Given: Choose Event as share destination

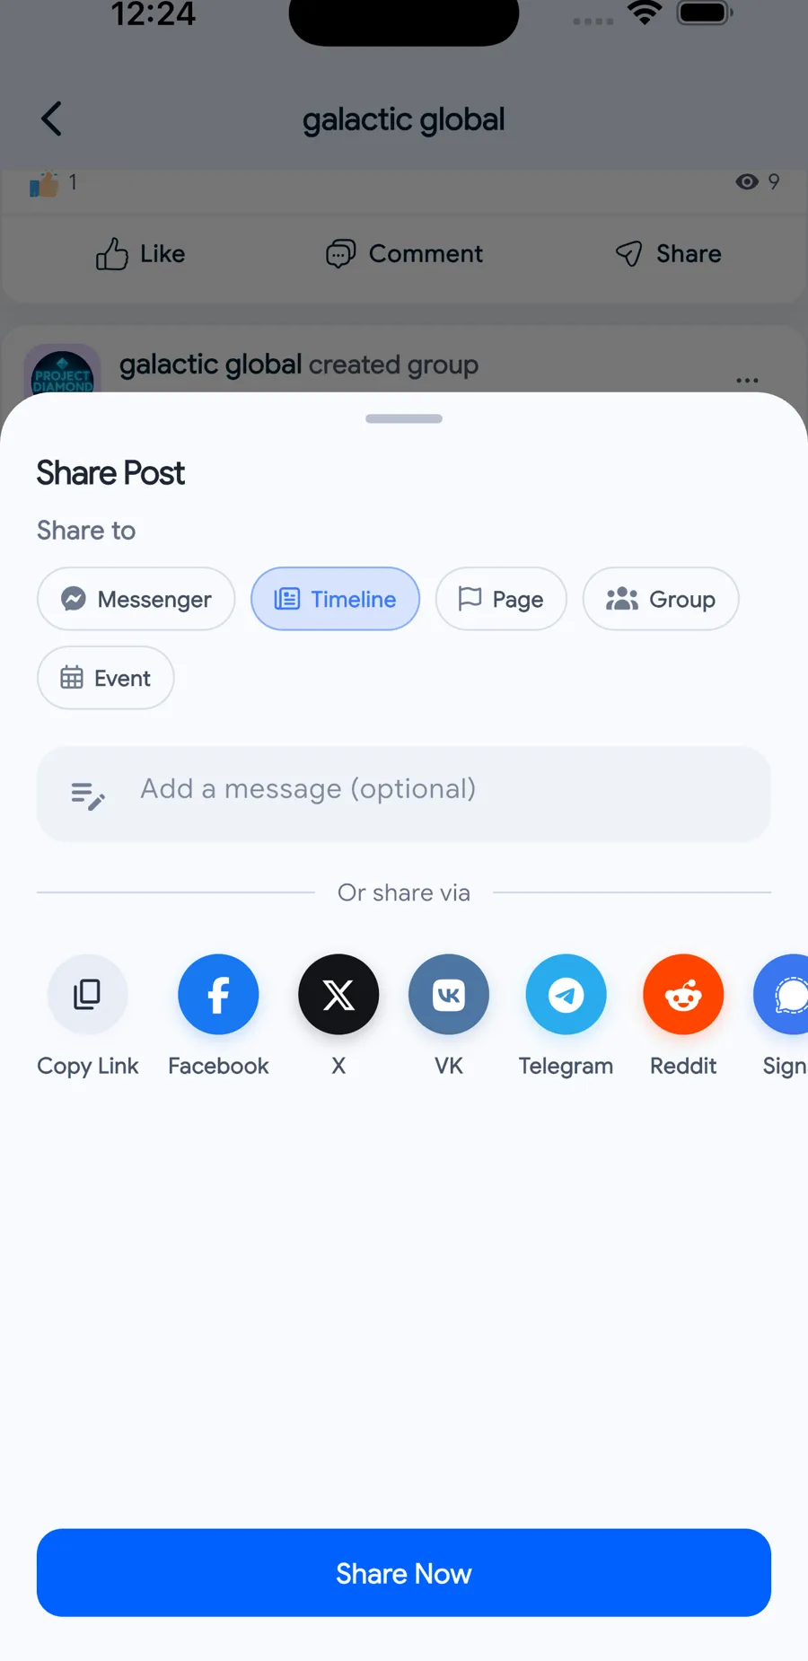Looking at the screenshot, I should coord(106,678).
